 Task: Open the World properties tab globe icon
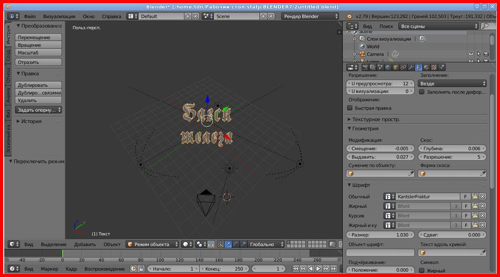(x=388, y=67)
